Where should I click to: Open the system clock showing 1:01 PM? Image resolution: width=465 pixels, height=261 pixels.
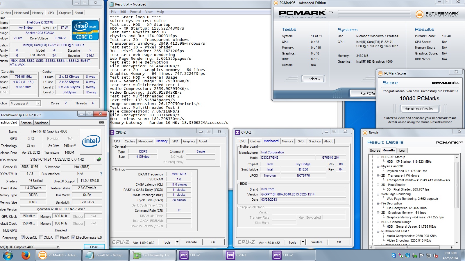[x=450, y=255]
